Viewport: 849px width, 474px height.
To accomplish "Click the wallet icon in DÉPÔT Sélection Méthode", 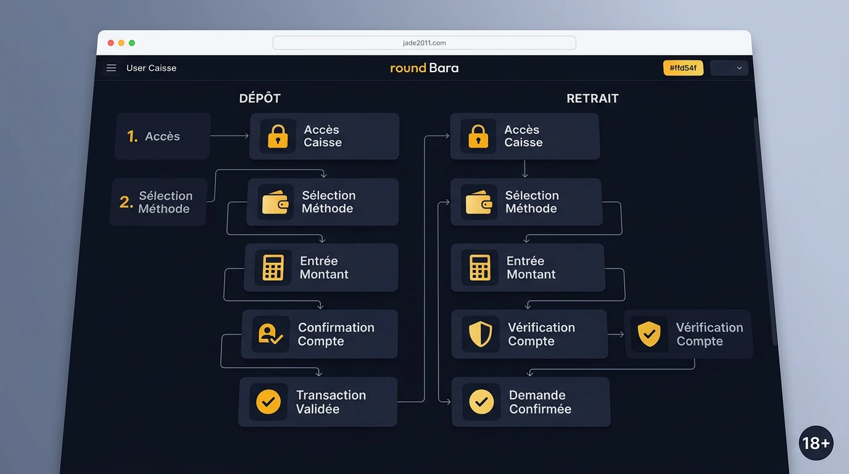I will 275,202.
